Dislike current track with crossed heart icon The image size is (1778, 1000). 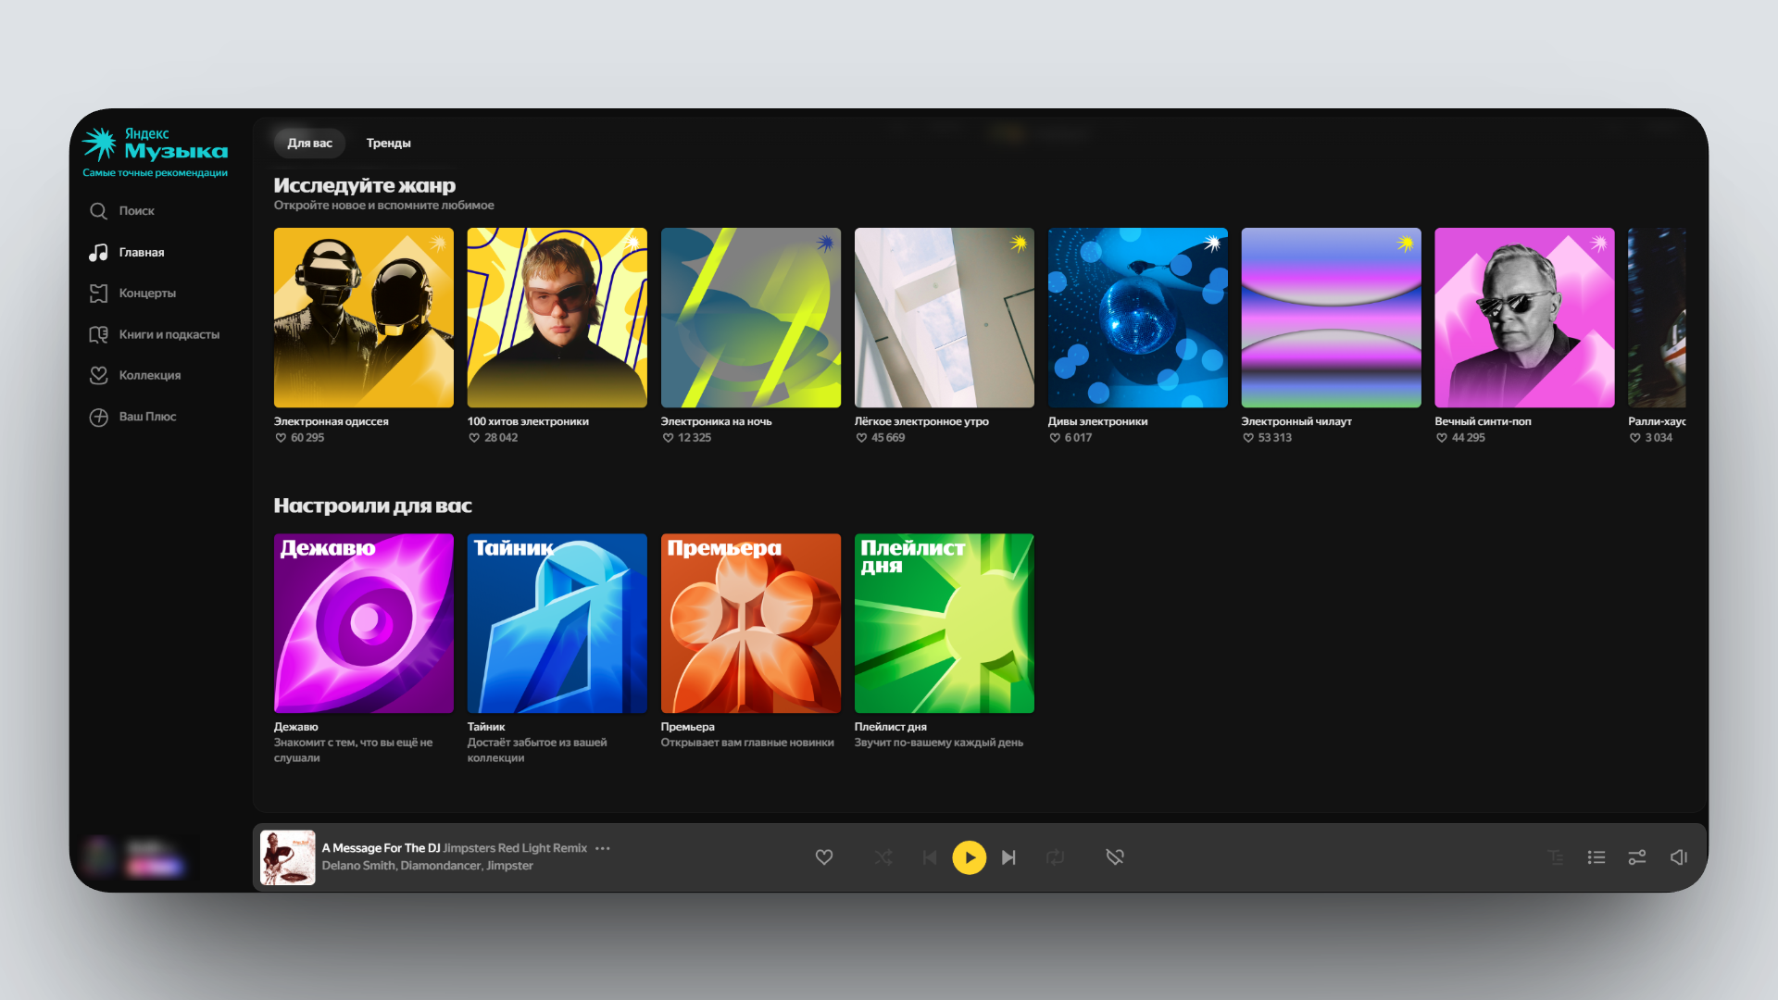click(x=1115, y=857)
